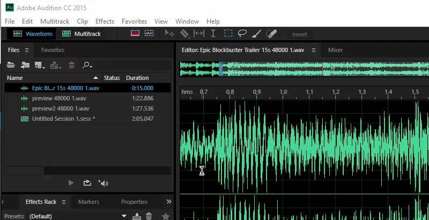The height and width of the screenshot is (220, 429).
Task: Toggle preset as favorite star
Action: pos(166,216)
